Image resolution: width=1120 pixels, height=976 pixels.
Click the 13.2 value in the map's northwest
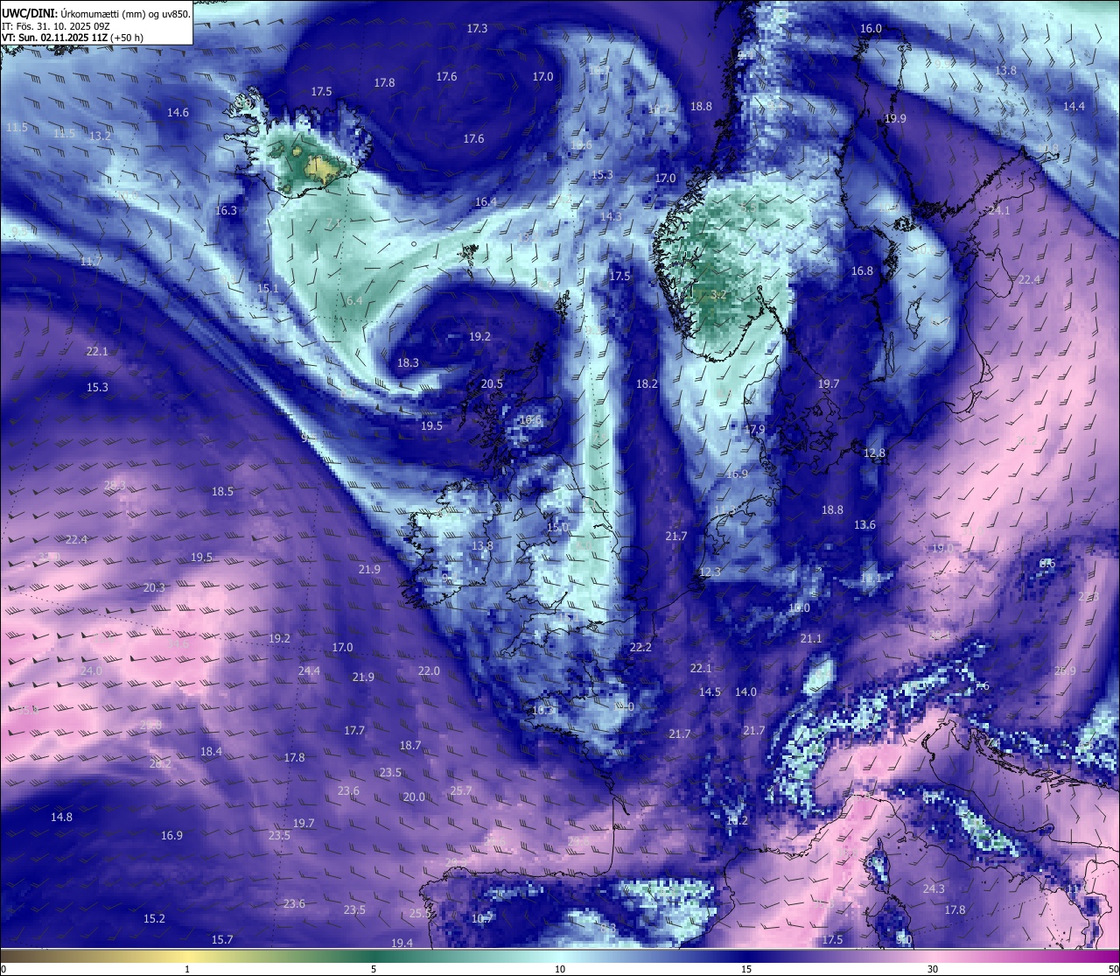pos(101,137)
